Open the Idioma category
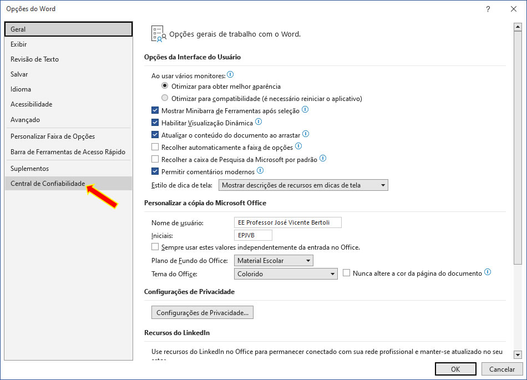The image size is (527, 380). coord(69,89)
